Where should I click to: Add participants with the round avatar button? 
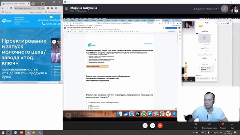click(225, 9)
